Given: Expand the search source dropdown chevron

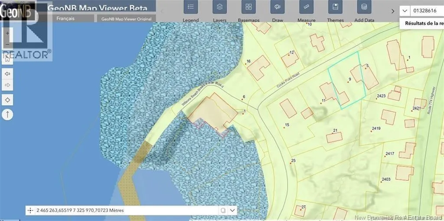Looking at the screenshot, I should click(x=405, y=11).
